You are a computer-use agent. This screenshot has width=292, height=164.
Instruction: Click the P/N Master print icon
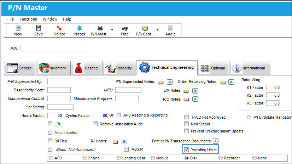[x=100, y=28]
